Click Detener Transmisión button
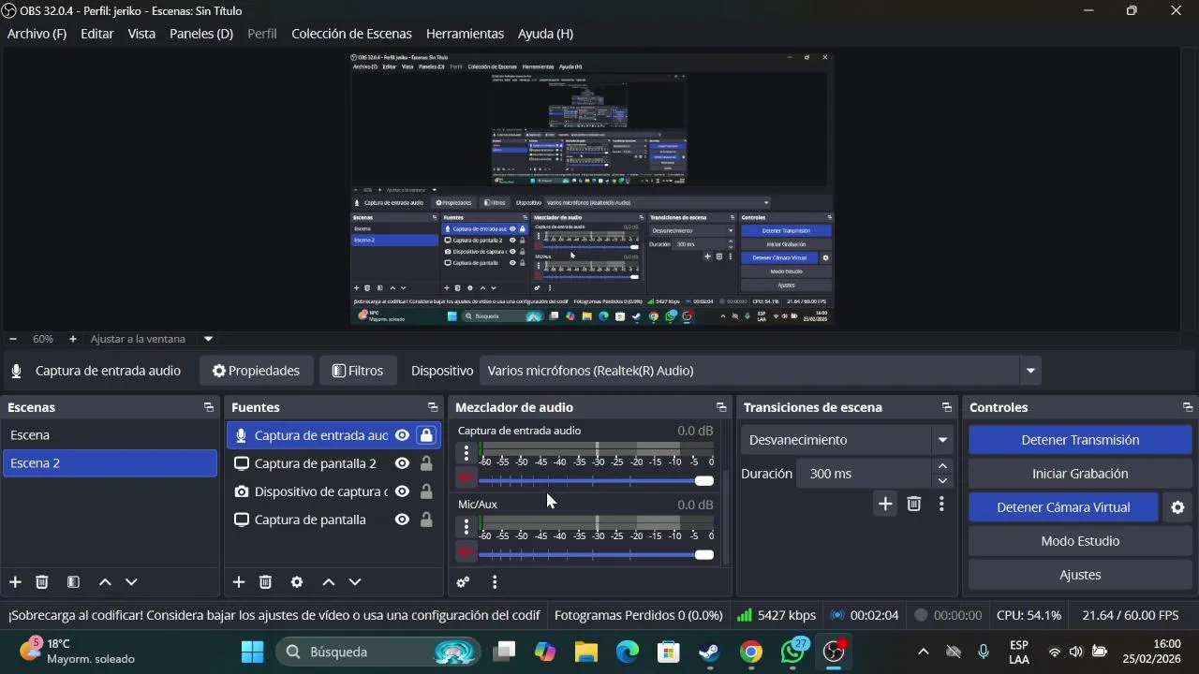Screen dimensions: 1199x674 click(1080, 440)
